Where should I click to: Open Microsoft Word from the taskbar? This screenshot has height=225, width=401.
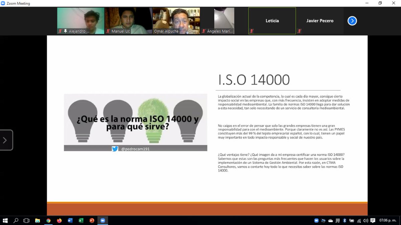pyautogui.click(x=70, y=221)
